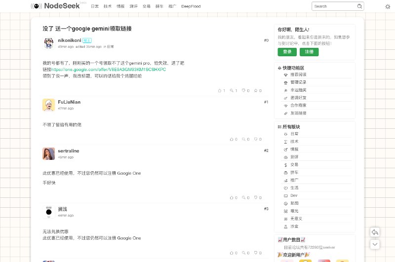This screenshot has height=262, width=395.
Task: Click the NodeSeek logo icon
Action: tap(36, 6)
